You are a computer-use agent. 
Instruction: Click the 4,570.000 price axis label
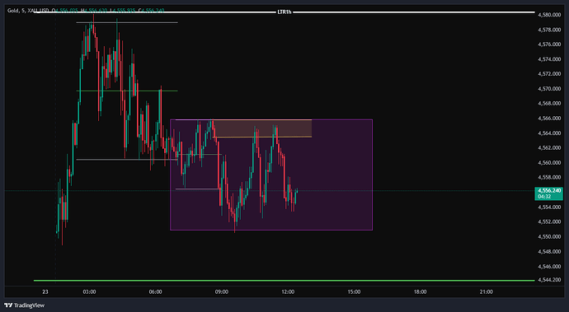tap(550, 89)
